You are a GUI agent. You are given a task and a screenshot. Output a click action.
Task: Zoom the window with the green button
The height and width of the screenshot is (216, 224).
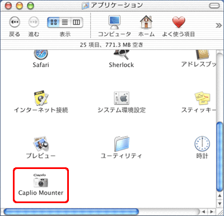tap(31, 6)
